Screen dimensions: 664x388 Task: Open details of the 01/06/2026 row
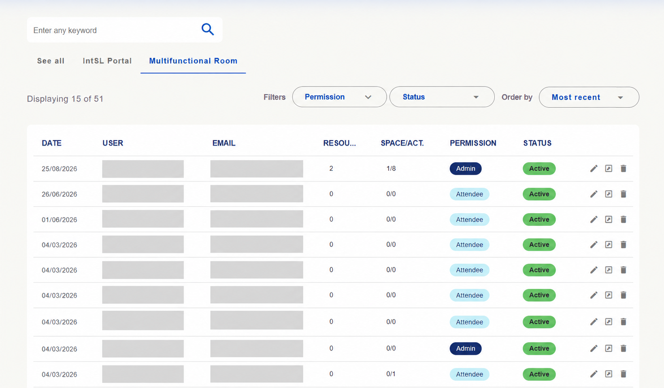click(609, 219)
